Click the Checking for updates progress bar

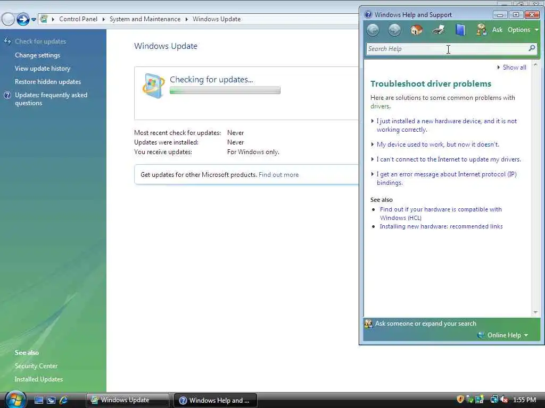[x=225, y=90]
